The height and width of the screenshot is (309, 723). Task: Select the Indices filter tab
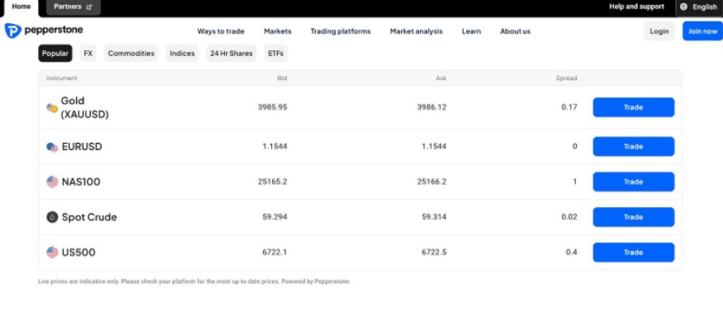pyautogui.click(x=182, y=53)
